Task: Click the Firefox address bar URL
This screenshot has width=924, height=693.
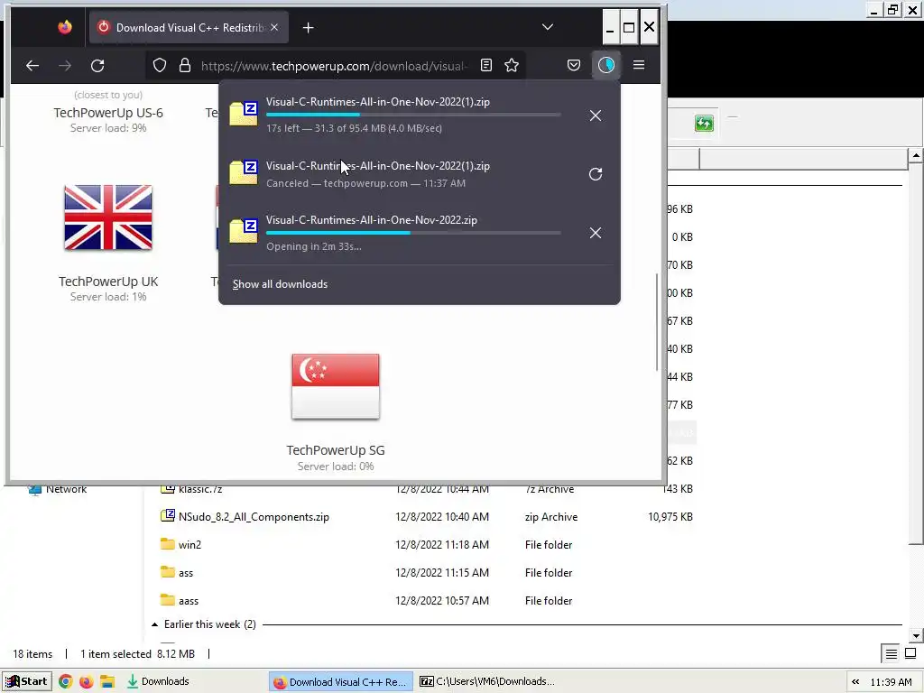Action: (x=334, y=65)
